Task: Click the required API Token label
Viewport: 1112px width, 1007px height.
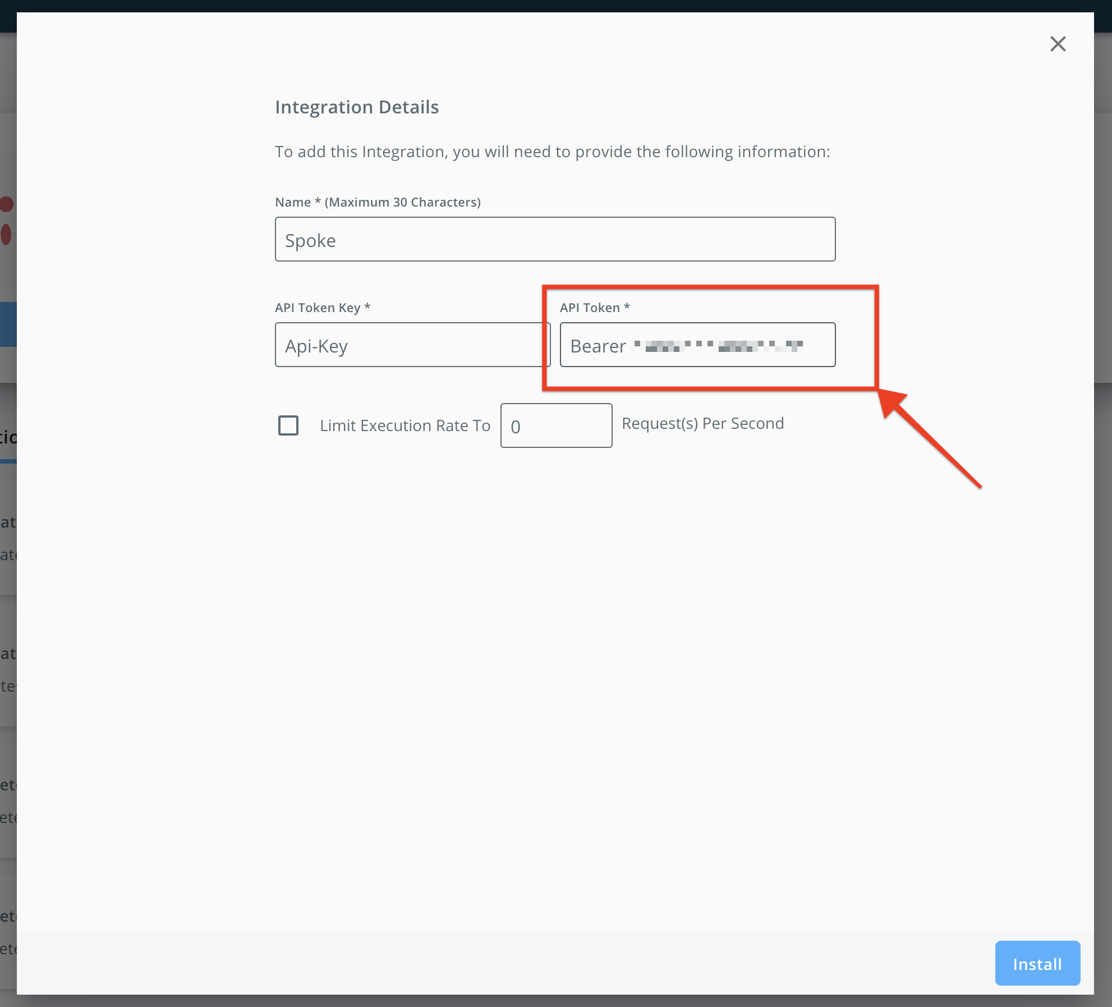Action: coord(595,307)
